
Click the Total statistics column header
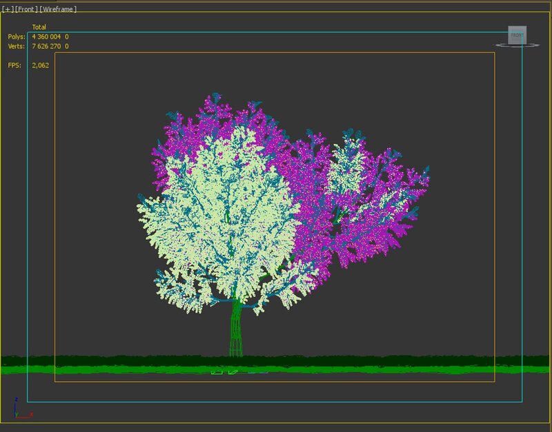coord(39,27)
